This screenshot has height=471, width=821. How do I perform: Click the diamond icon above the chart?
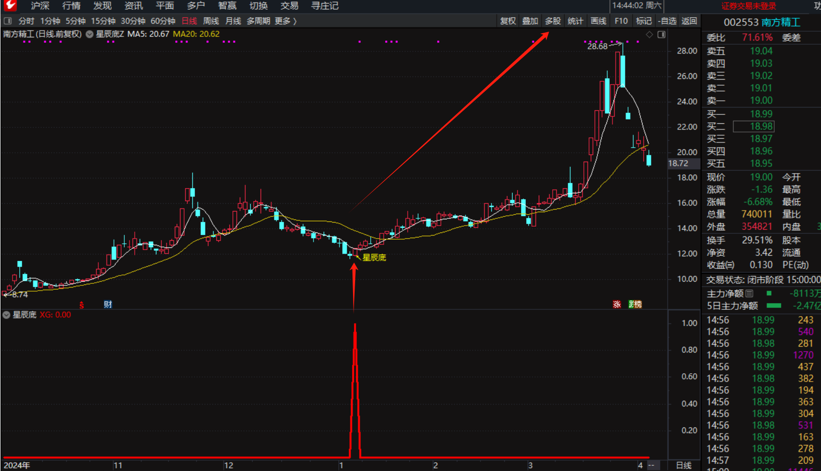[x=649, y=34]
